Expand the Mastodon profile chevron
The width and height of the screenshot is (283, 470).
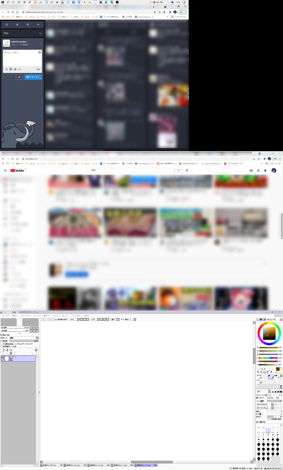click(x=40, y=43)
